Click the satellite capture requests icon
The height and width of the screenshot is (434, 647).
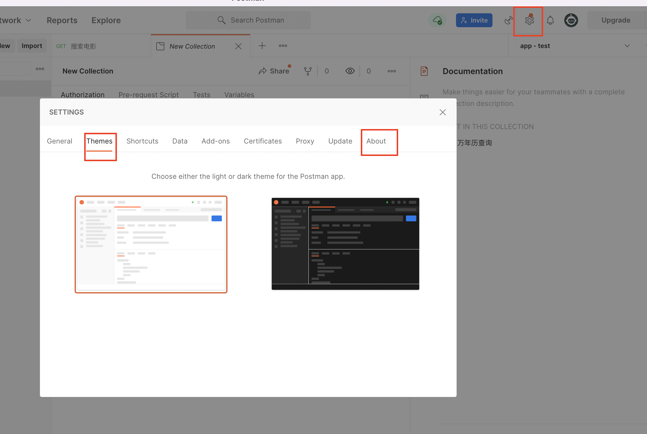tap(508, 21)
